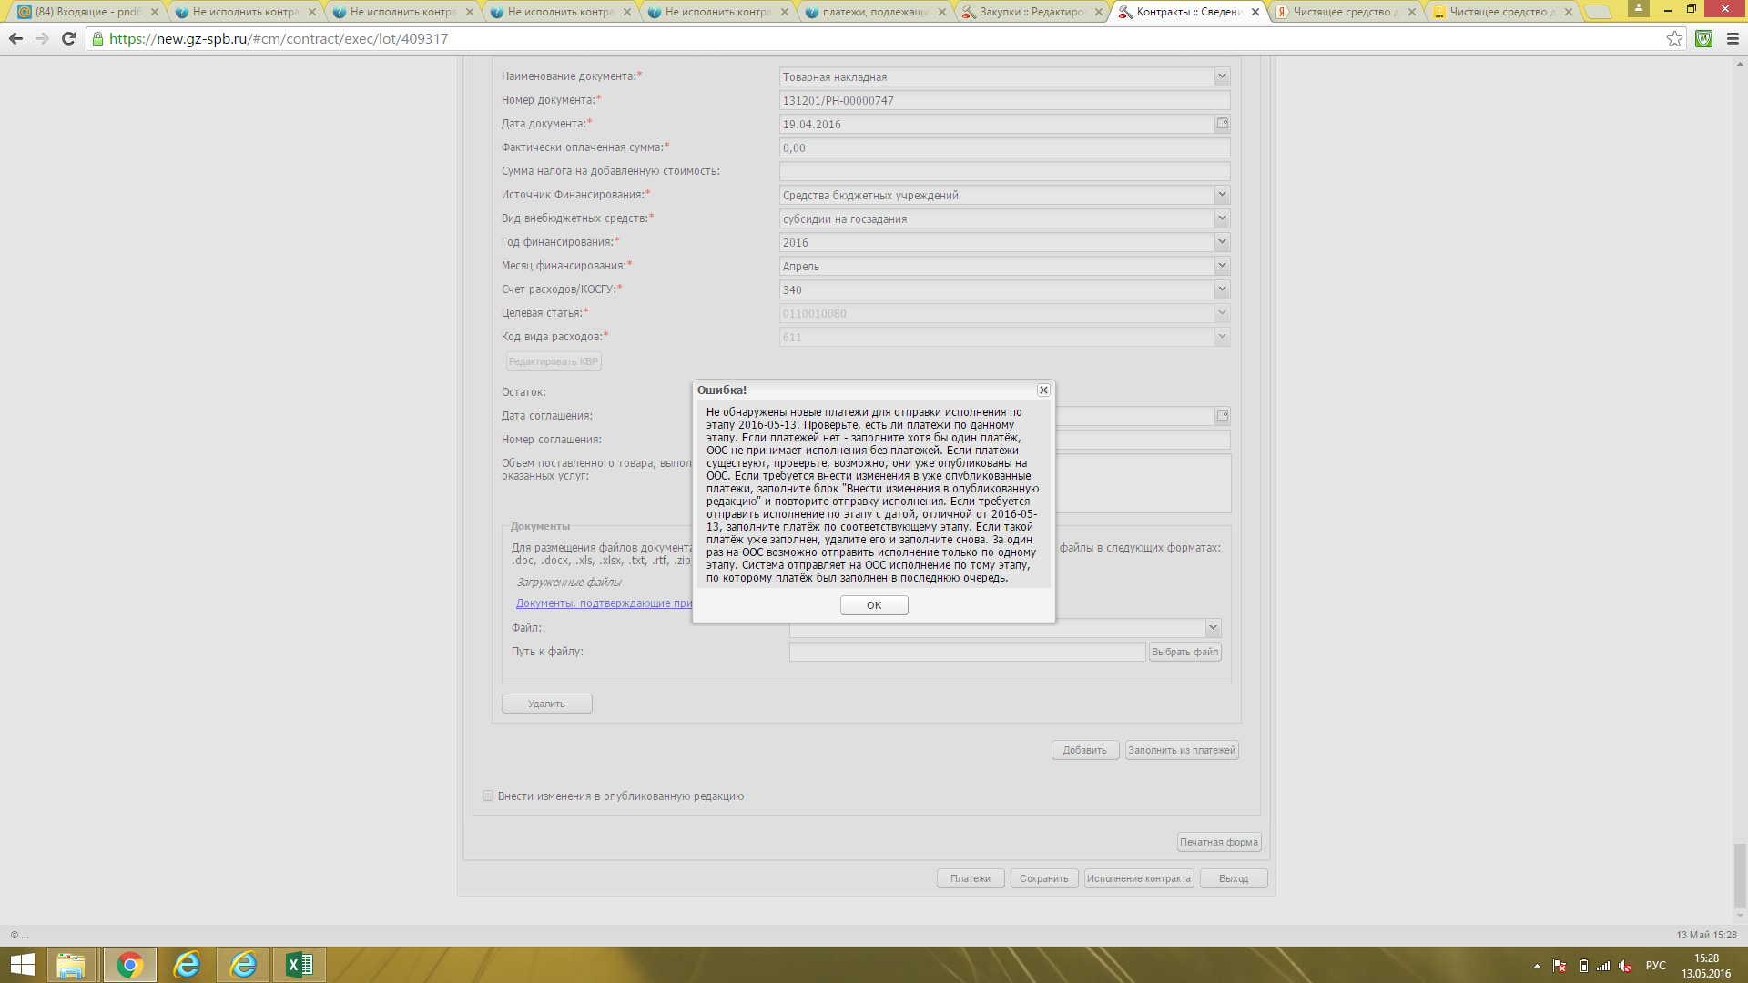Viewport: 1748px width, 983px height.
Task: Open calendar picker for Дата документа
Action: coord(1223,124)
